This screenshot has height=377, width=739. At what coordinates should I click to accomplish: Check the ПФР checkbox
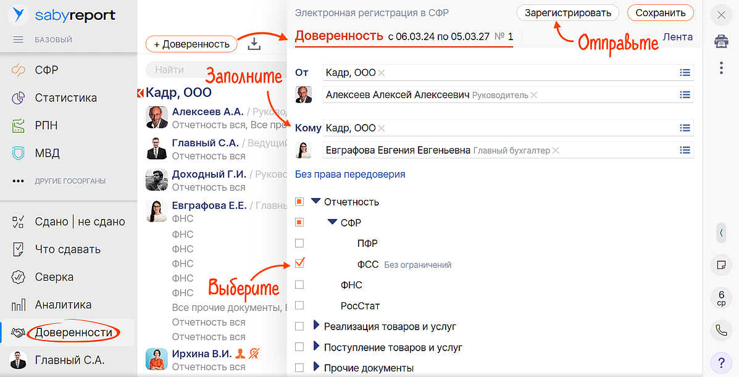299,243
